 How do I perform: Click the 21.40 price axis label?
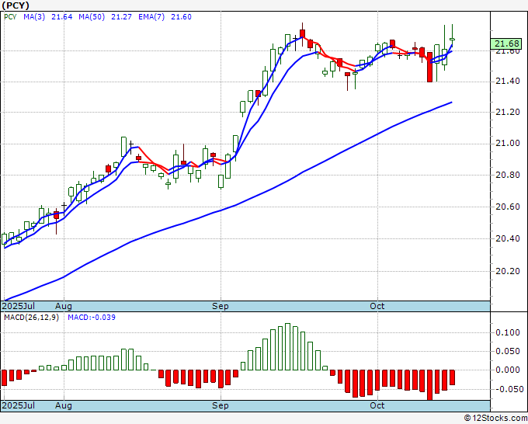508,82
